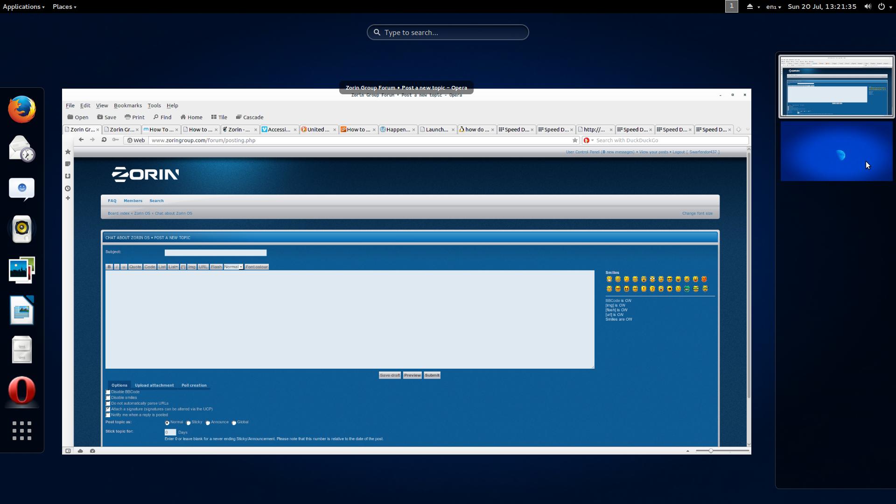Toggle Disable smilies checkbox
The width and height of the screenshot is (896, 504).
pos(108,398)
